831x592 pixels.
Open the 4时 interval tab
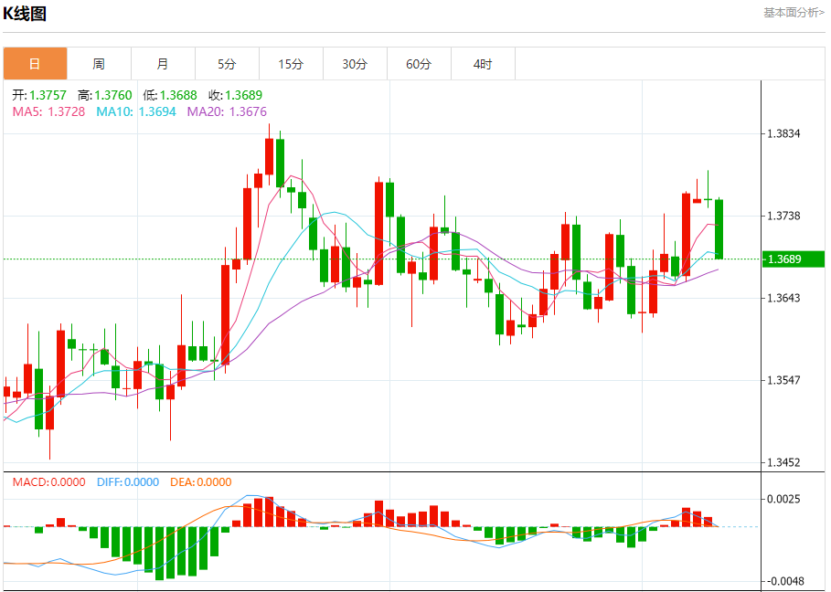pyautogui.click(x=484, y=64)
